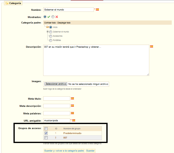
Task: Click the green checkmark icon in Mostrados
Action: [49, 17]
